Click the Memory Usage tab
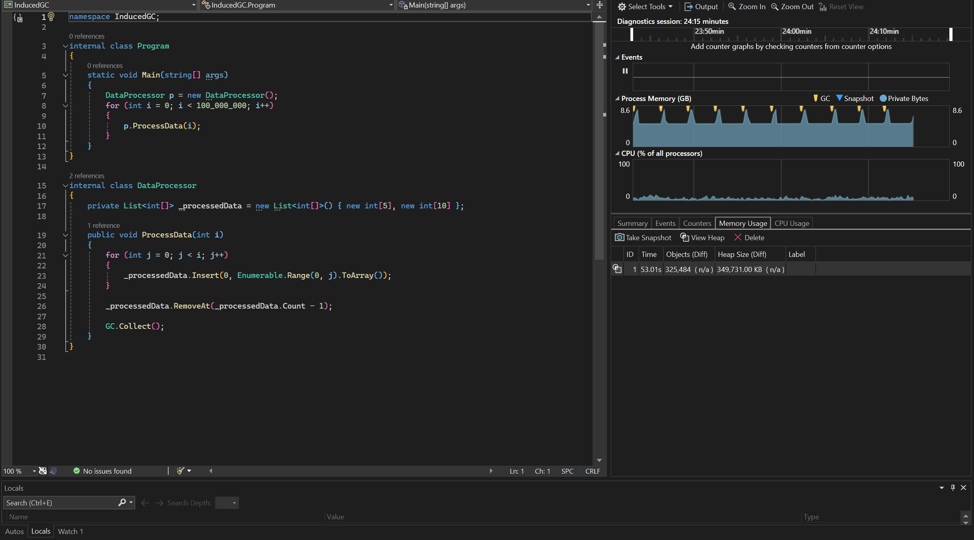Viewport: 974px width, 540px height. [742, 223]
